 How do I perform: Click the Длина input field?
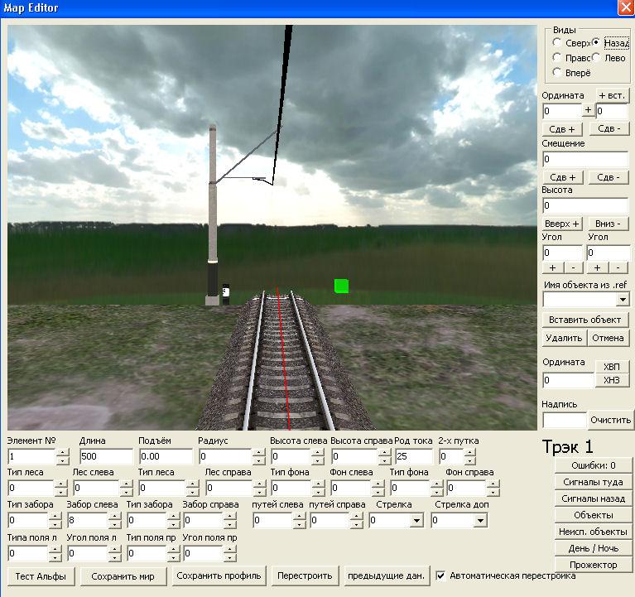click(106, 457)
